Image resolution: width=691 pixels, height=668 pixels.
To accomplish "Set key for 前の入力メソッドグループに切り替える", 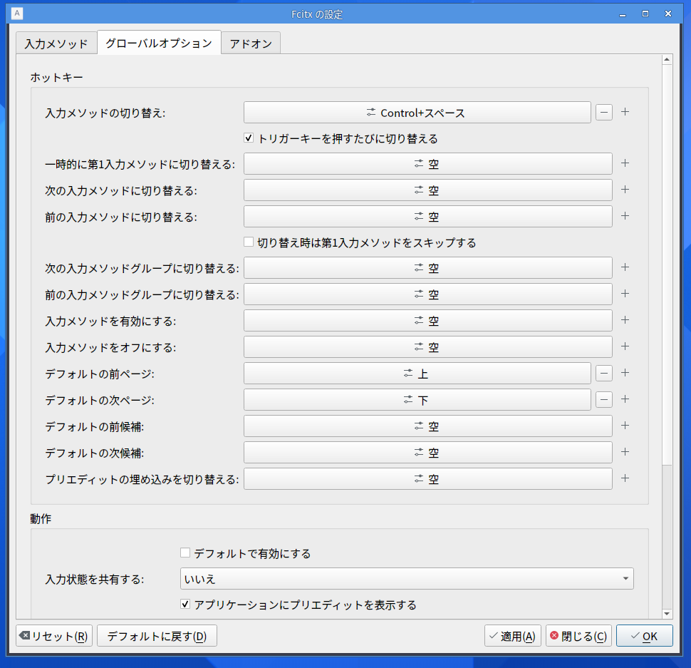I will tap(427, 294).
